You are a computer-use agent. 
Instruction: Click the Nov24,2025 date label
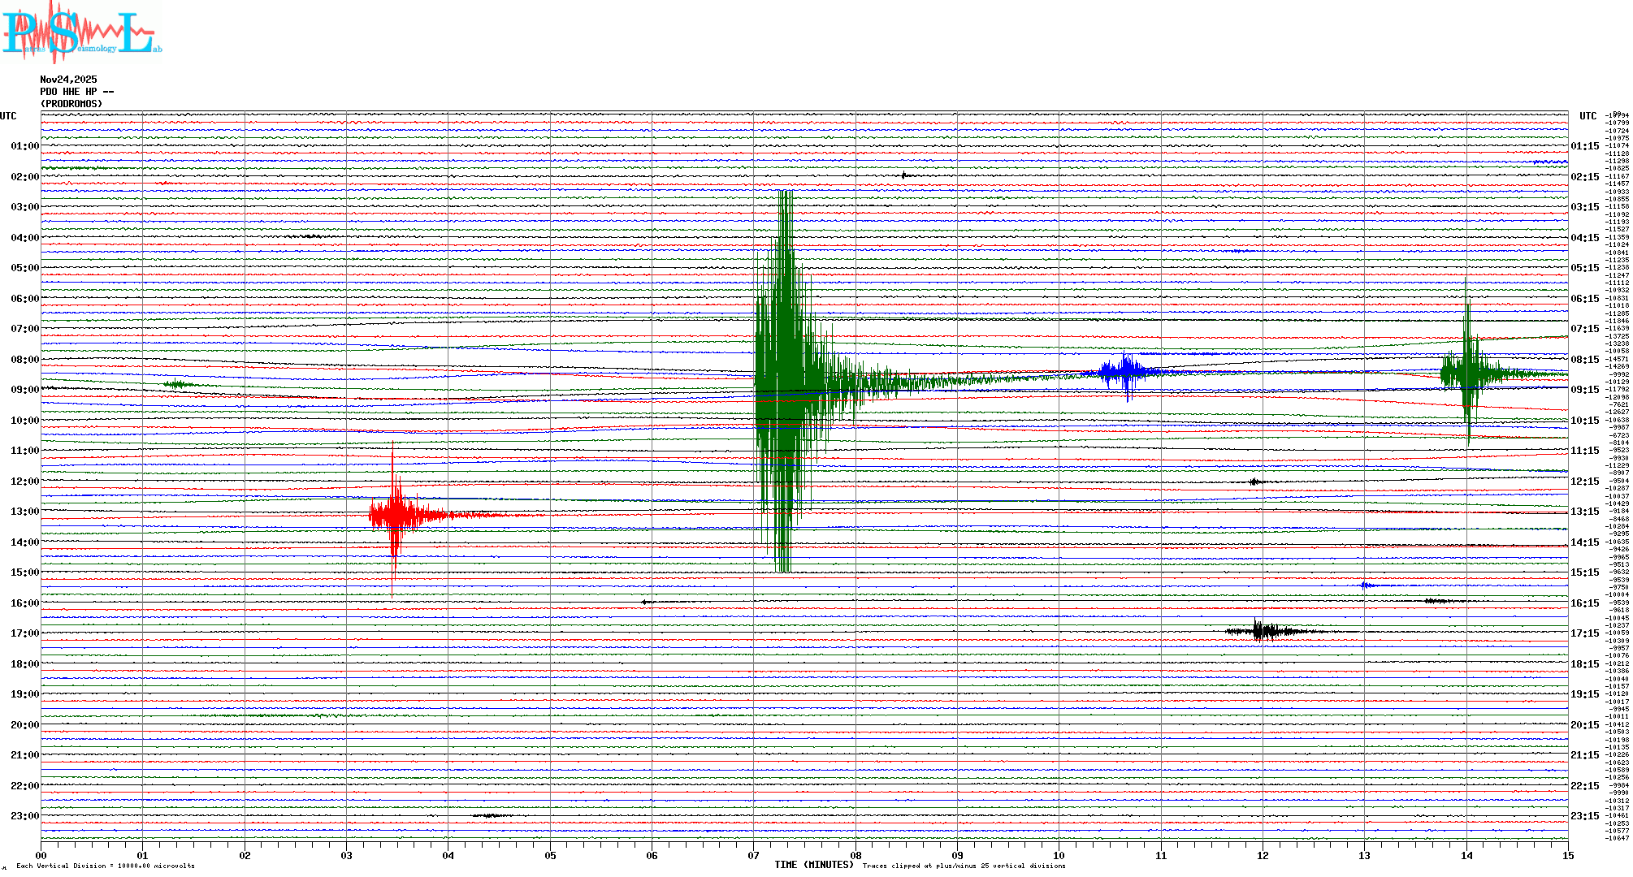click(68, 80)
